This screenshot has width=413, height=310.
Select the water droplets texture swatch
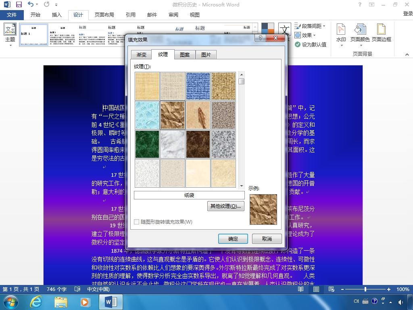147,115
